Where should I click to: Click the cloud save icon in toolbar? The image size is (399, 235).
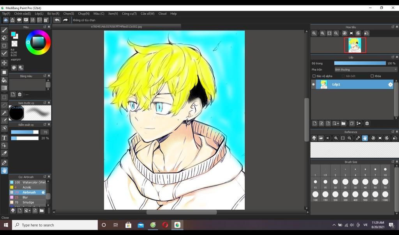(x=5, y=20)
